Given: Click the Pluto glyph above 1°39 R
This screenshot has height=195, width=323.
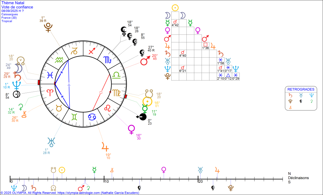Looking at the screenshot, I should pos(48,28).
